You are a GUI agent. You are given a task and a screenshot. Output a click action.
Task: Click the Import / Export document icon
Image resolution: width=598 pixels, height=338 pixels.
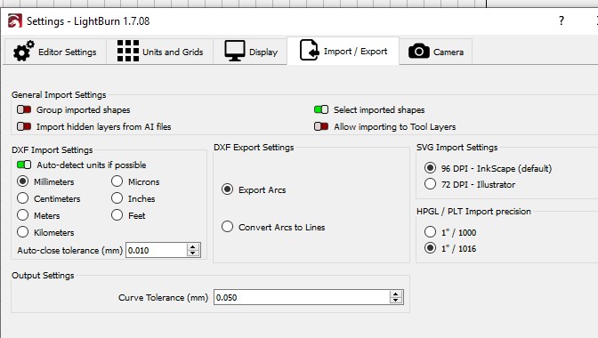pos(309,51)
